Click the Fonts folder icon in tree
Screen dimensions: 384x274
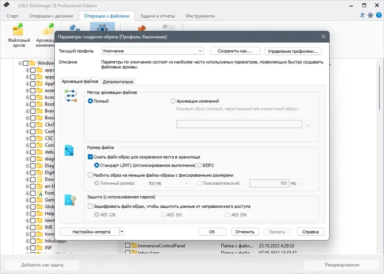40,193
